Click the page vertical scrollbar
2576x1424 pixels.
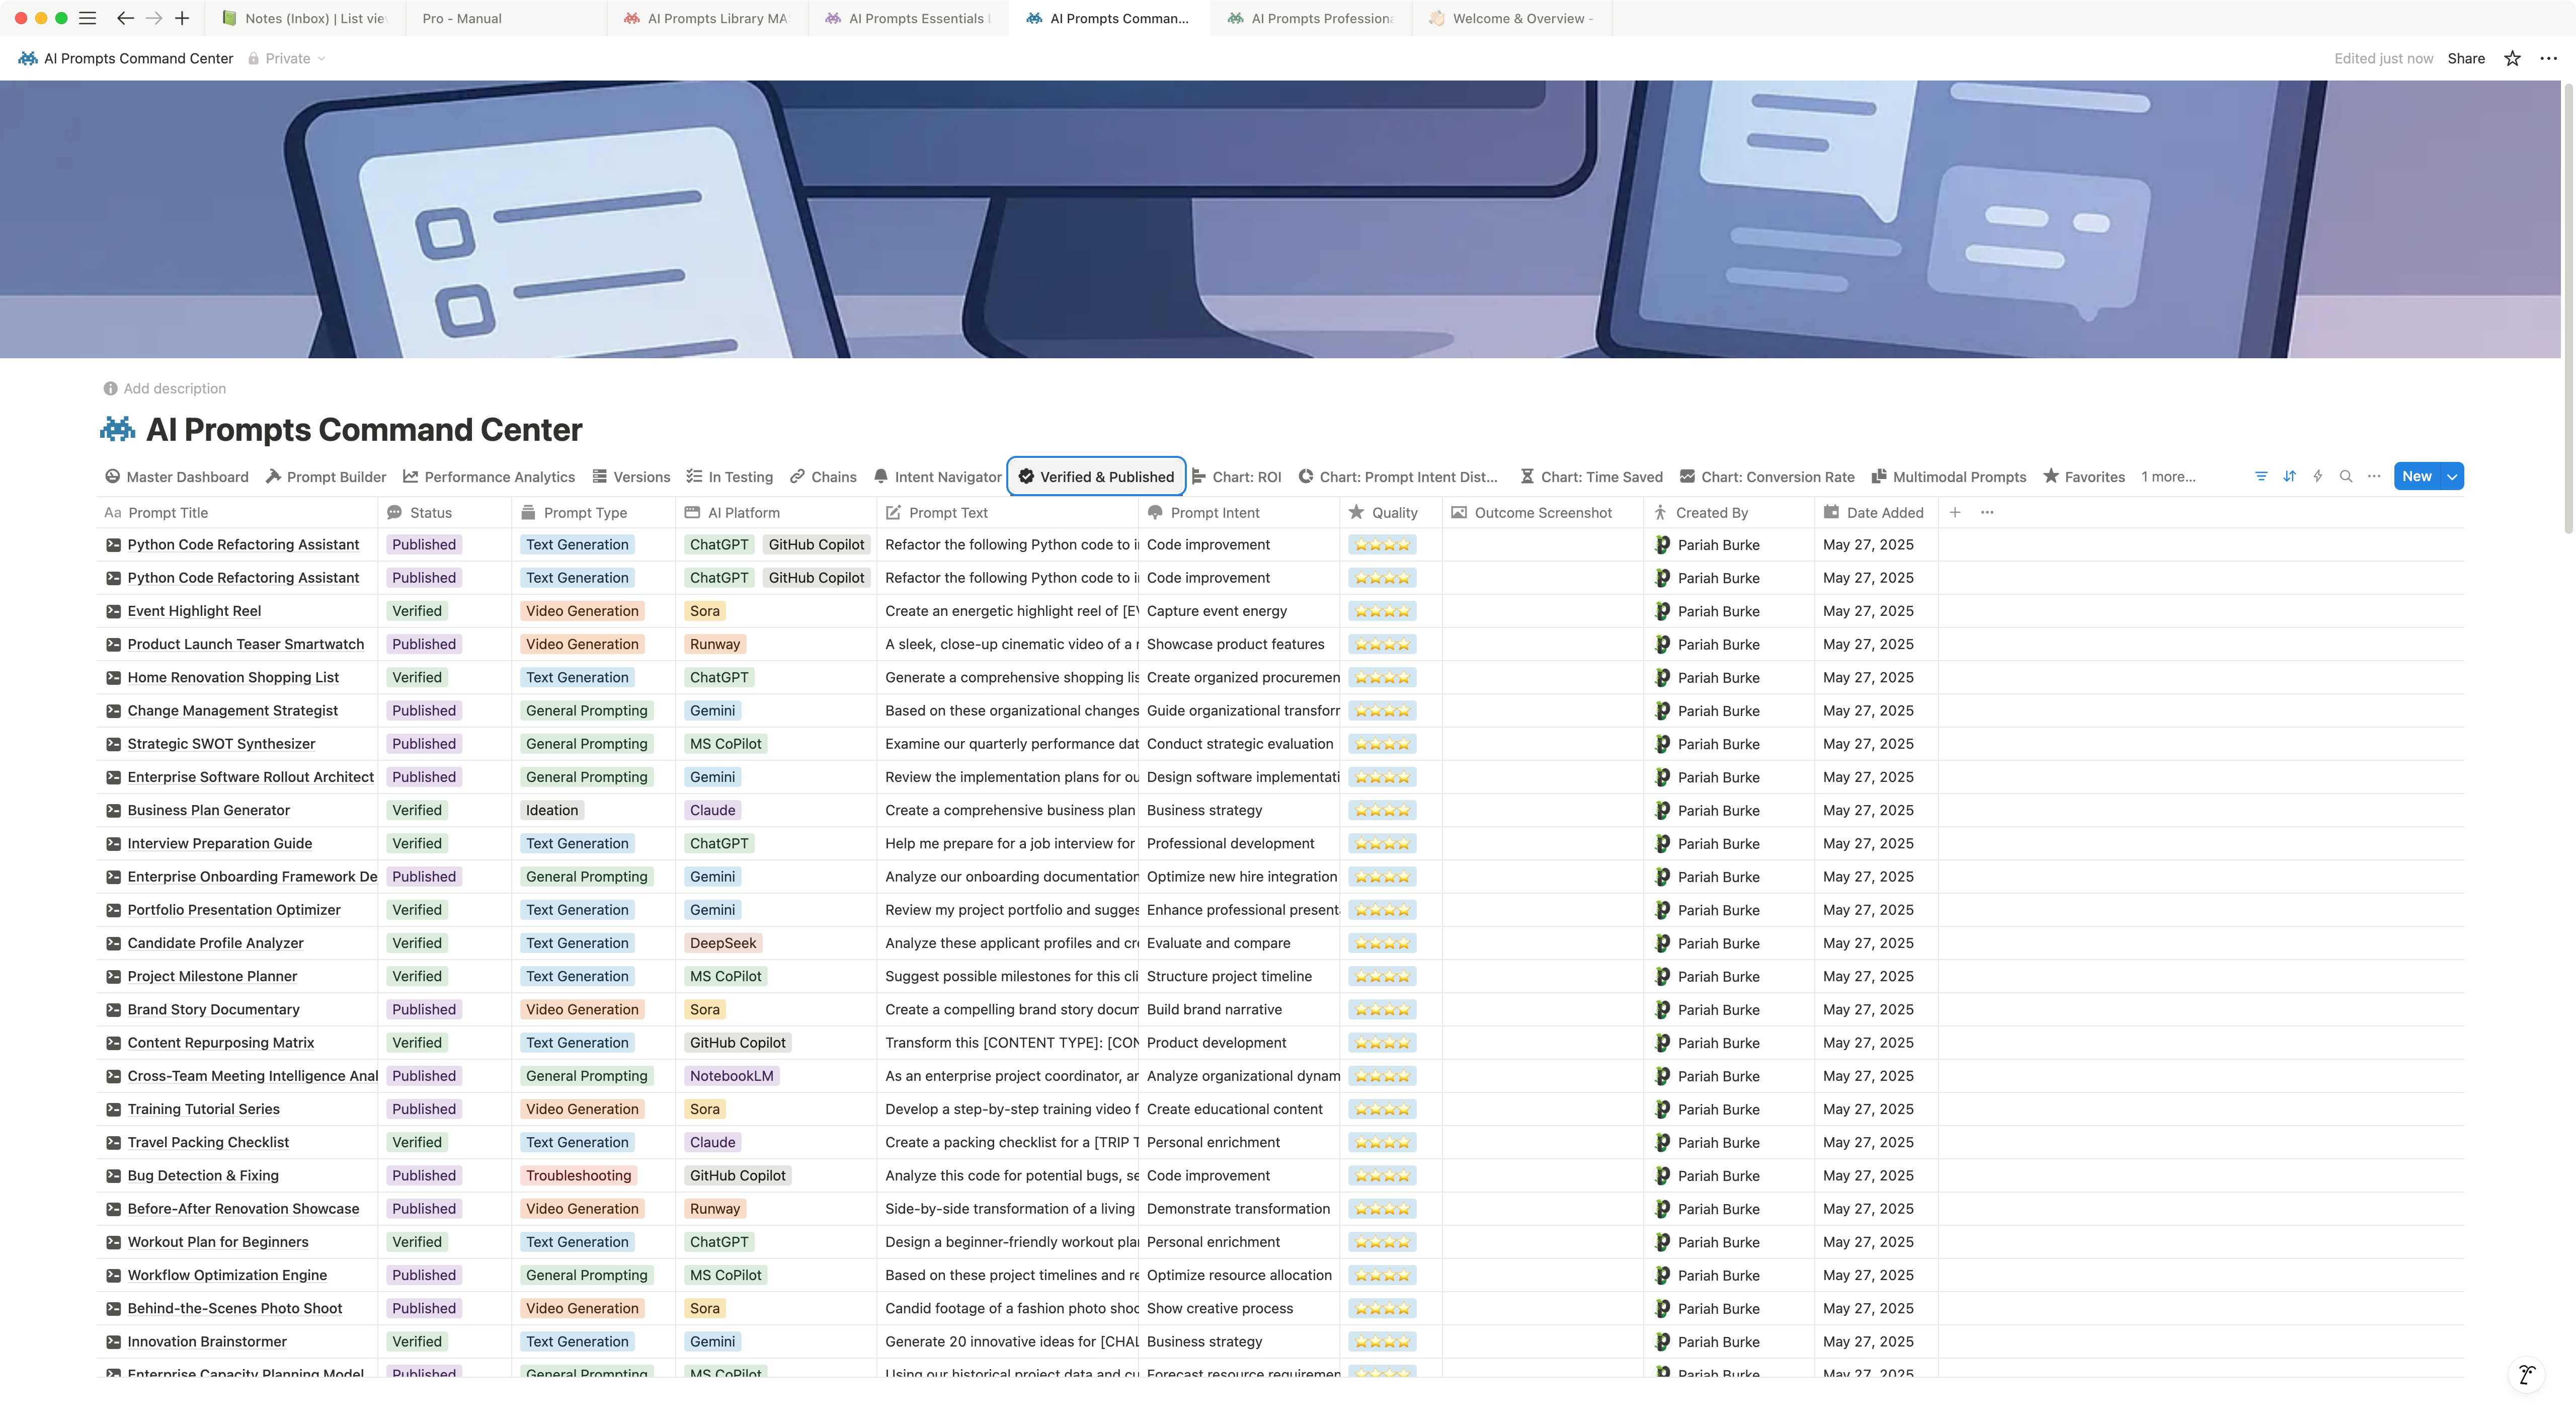(2568, 310)
